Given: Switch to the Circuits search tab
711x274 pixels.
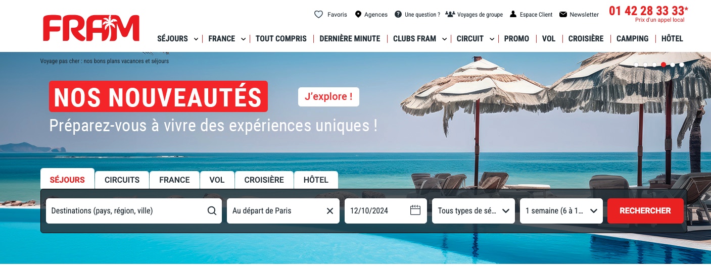Looking at the screenshot, I should [x=122, y=180].
